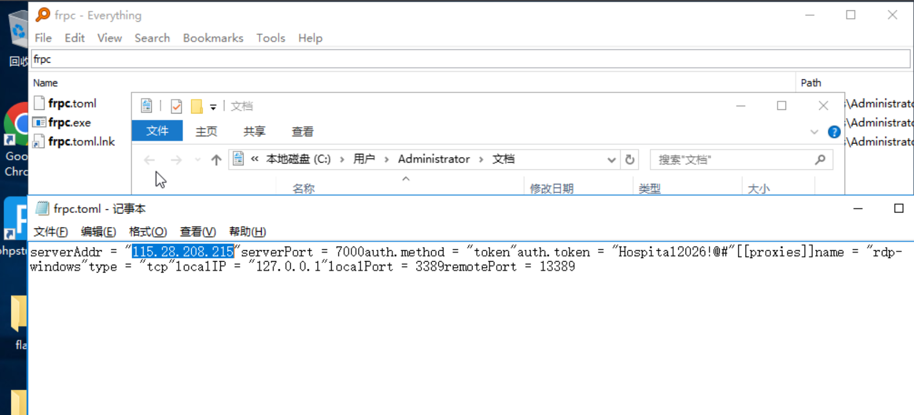This screenshot has height=415, width=914.
Task: Go back in Explorer navigation
Action: [x=149, y=160]
